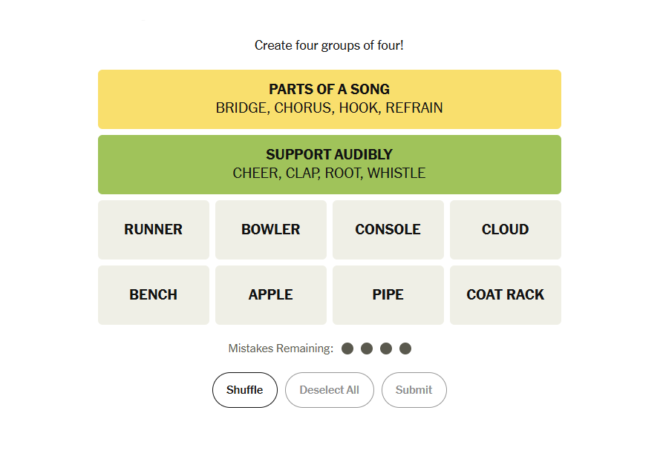Tap the APPLE tile
Image resolution: width=663 pixels, height=459 pixels.
[x=270, y=294]
